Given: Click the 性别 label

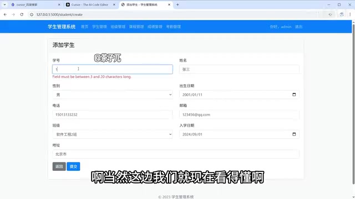Looking at the screenshot, I should tap(56, 86).
